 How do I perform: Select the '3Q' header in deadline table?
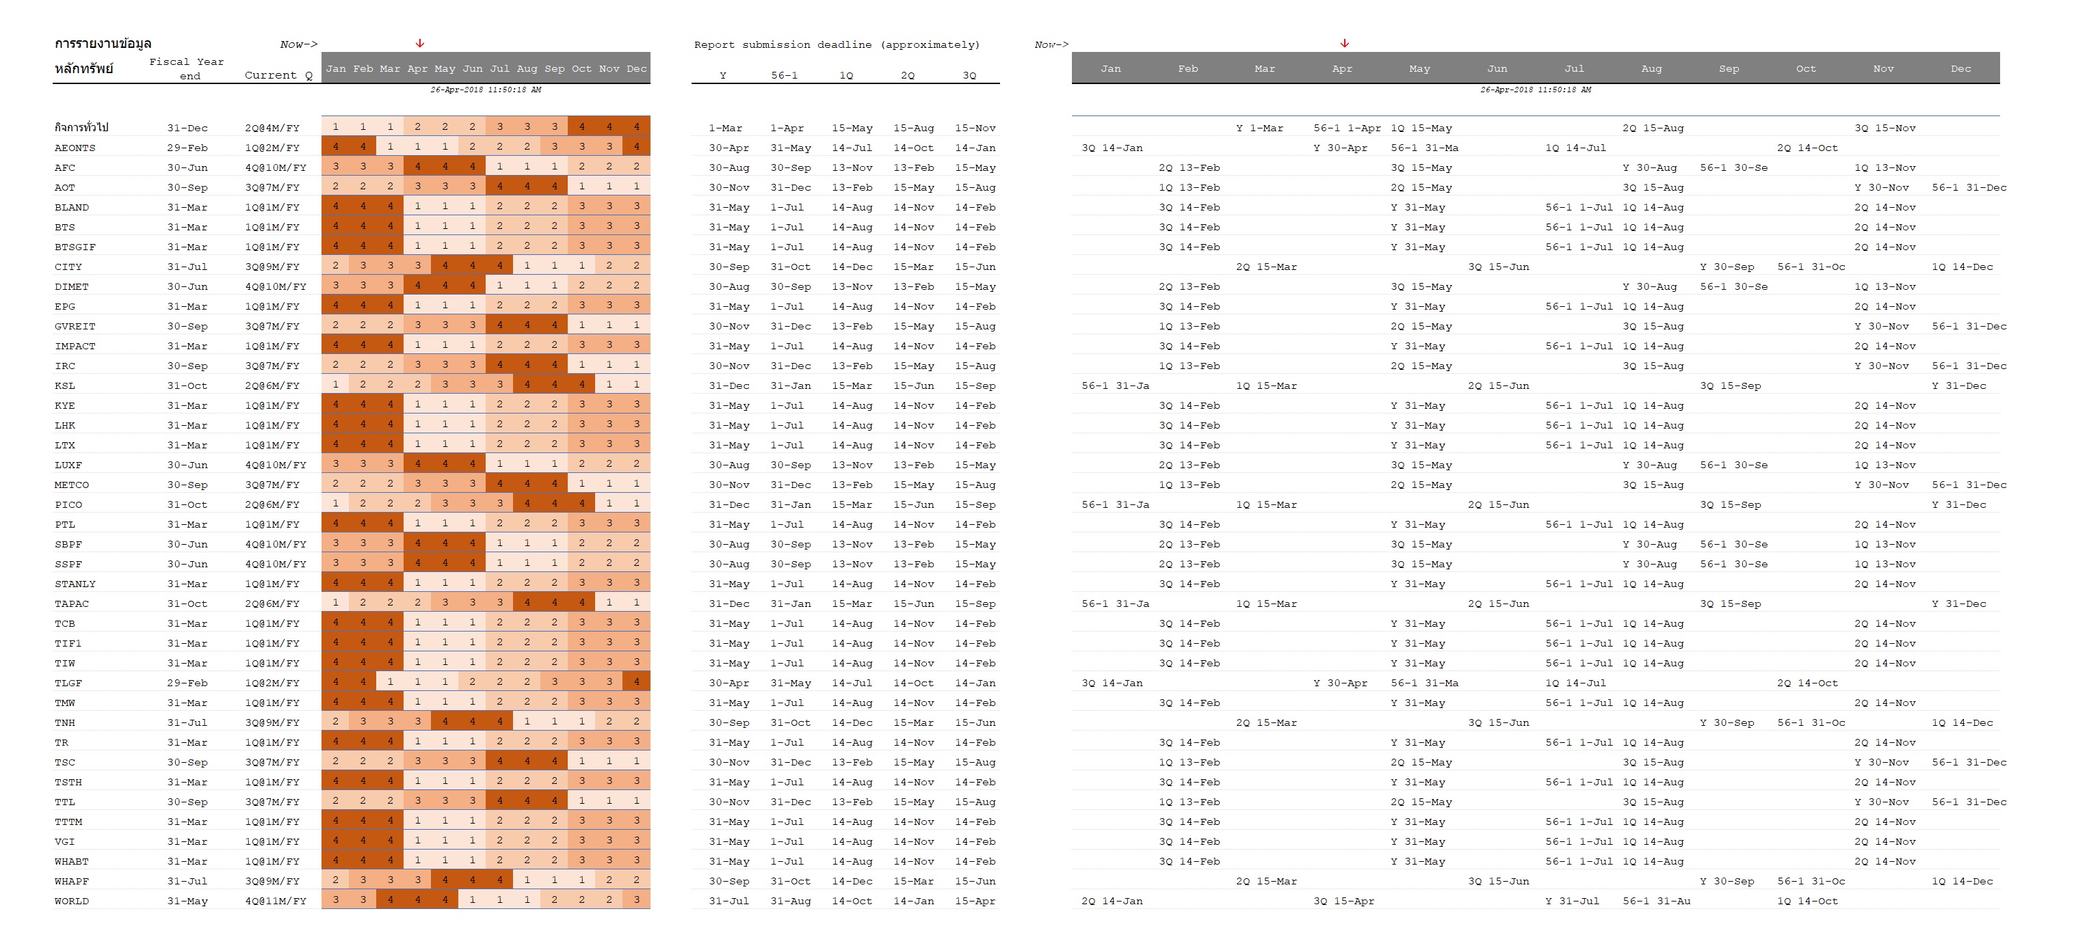point(969,75)
